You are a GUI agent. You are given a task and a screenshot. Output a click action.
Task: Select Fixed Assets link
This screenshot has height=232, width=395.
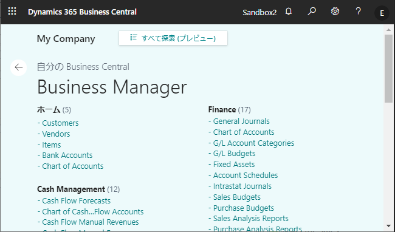point(234,165)
